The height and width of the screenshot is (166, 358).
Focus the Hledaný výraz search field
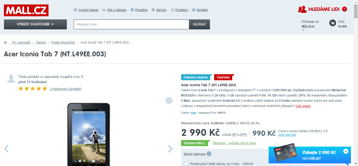(131, 24)
